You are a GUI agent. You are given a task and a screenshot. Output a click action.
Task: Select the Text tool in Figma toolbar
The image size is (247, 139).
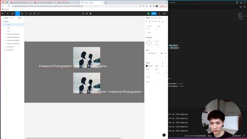point(27,14)
